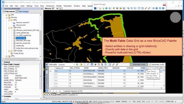The height and width of the screenshot is (104, 184).
Task: Click the wrench tools icon in Spatial Manager toolbar
Action: click(x=153, y=8)
